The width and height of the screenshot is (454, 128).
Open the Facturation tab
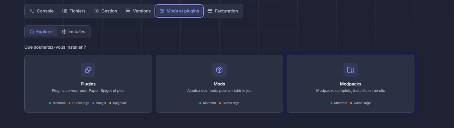click(223, 11)
